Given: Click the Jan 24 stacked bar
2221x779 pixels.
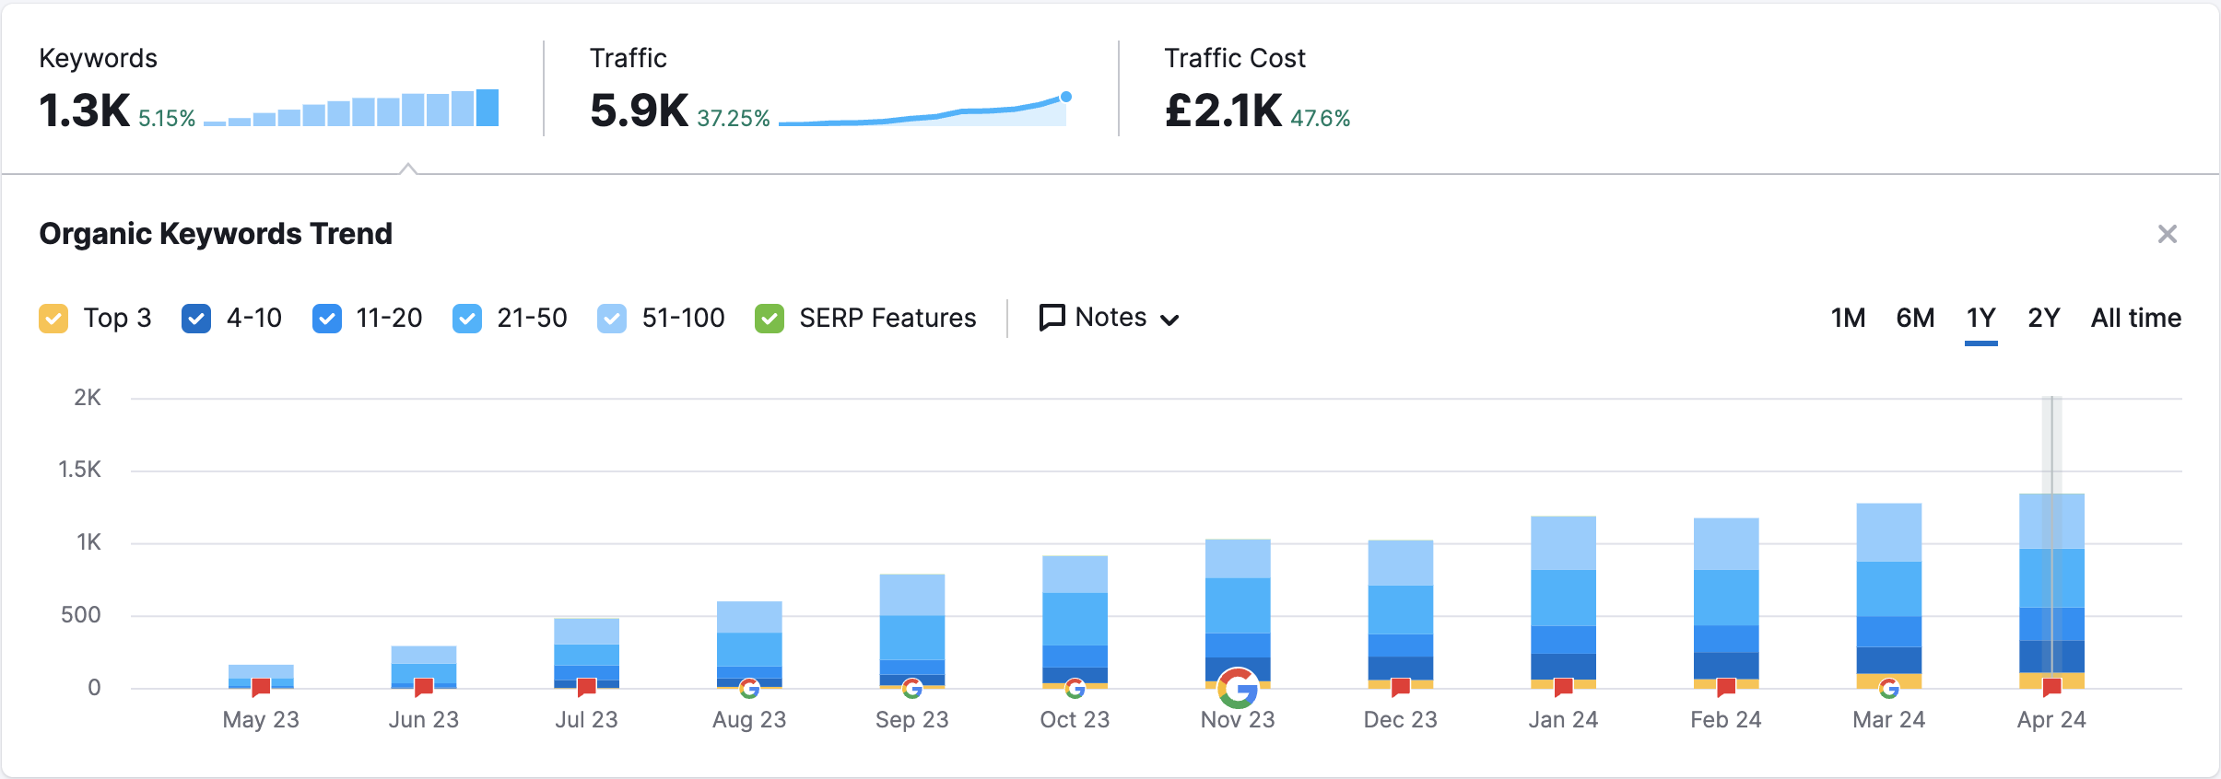Looking at the screenshot, I should (1563, 599).
